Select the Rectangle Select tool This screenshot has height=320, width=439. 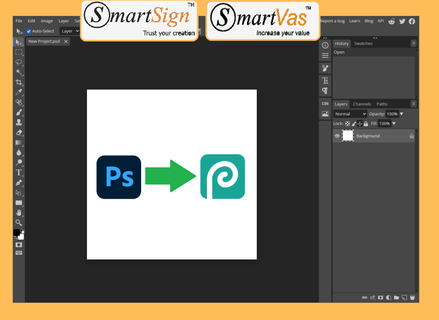click(x=19, y=52)
